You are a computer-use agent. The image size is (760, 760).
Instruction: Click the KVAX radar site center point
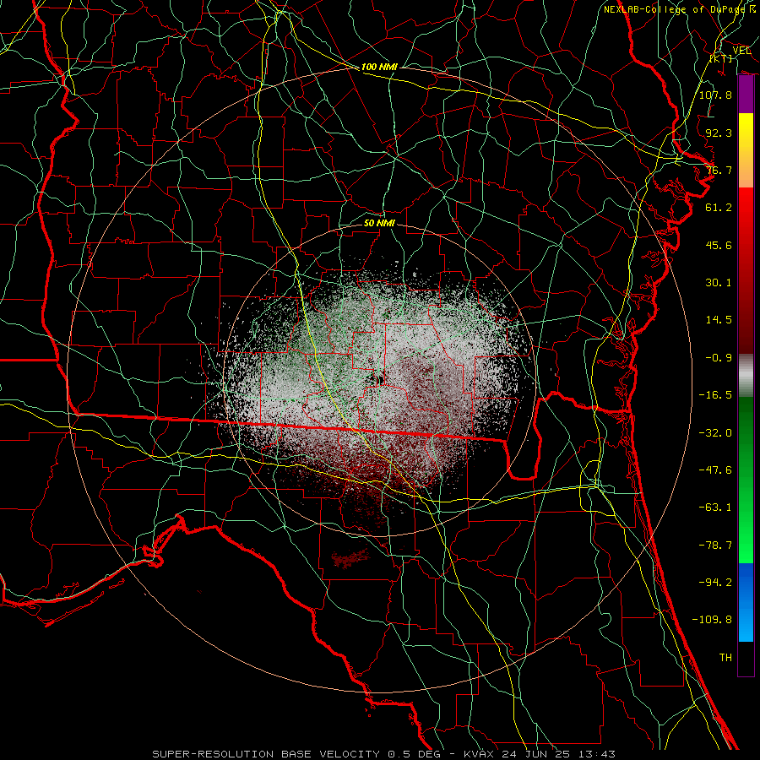(379, 379)
